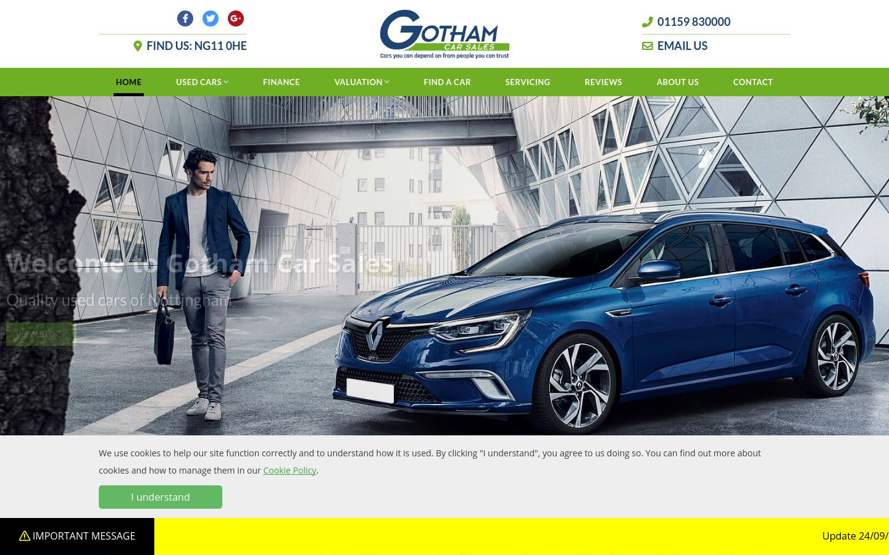Open the Google Plus social icon
The width and height of the screenshot is (889, 555).
tap(236, 18)
